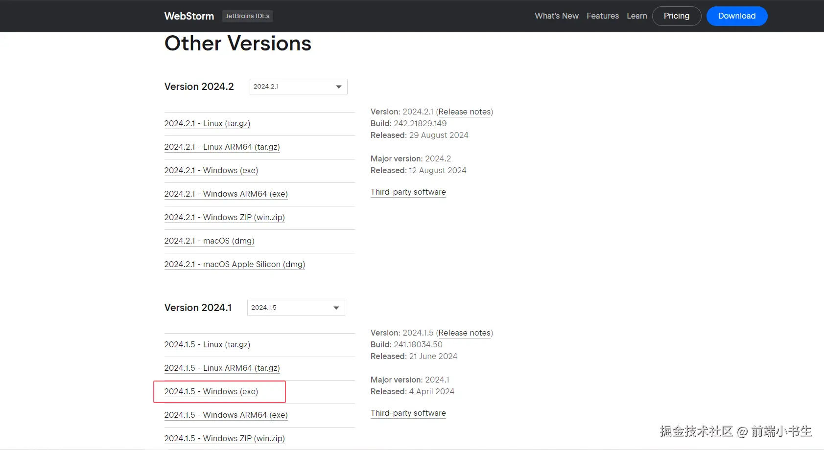
Task: Download 2024.2.1 macOS (dmg)
Action: (209, 241)
